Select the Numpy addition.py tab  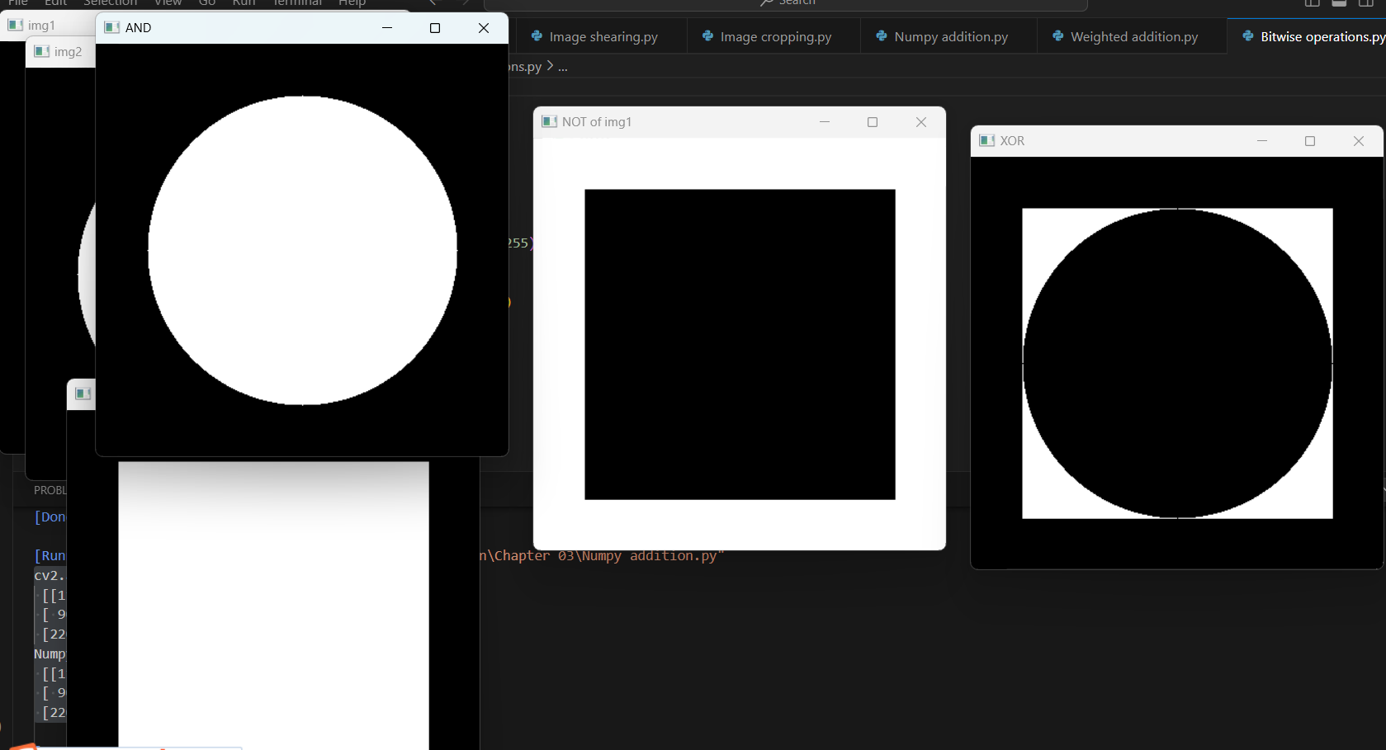pyautogui.click(x=949, y=36)
